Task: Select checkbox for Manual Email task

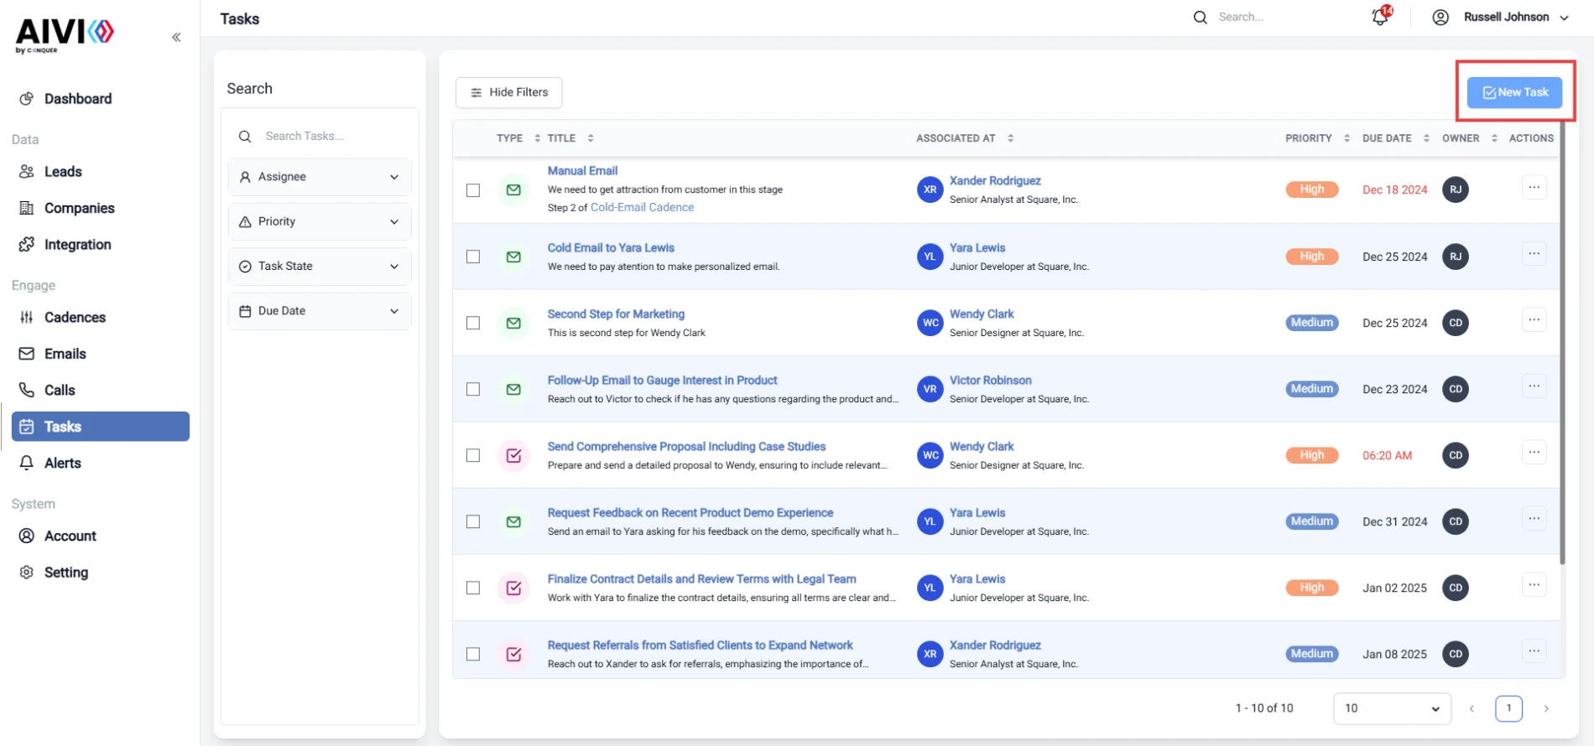Action: 473,190
